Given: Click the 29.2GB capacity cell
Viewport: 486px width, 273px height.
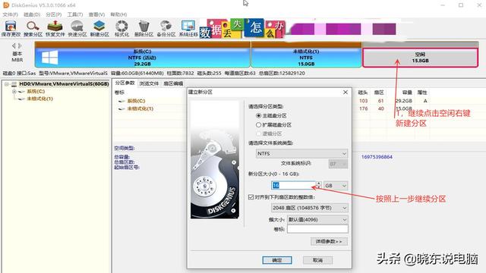Looking at the screenshot, I should point(403,101).
